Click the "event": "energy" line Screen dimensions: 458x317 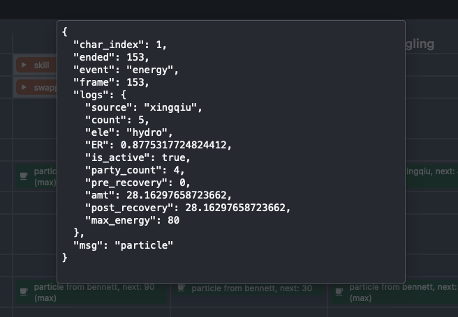click(x=126, y=70)
